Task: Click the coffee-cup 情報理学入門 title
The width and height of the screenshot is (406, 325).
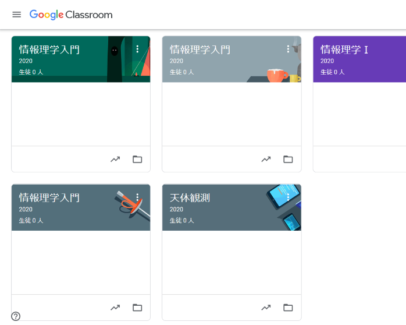Action: 200,50
